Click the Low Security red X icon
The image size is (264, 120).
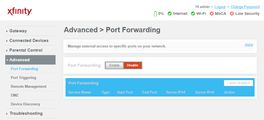pyautogui.click(x=232, y=14)
